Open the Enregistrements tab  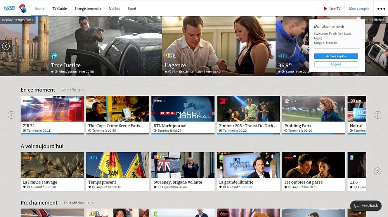pos(88,9)
